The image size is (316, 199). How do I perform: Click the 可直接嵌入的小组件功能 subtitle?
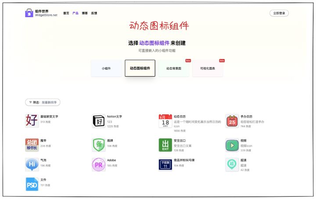(157, 51)
